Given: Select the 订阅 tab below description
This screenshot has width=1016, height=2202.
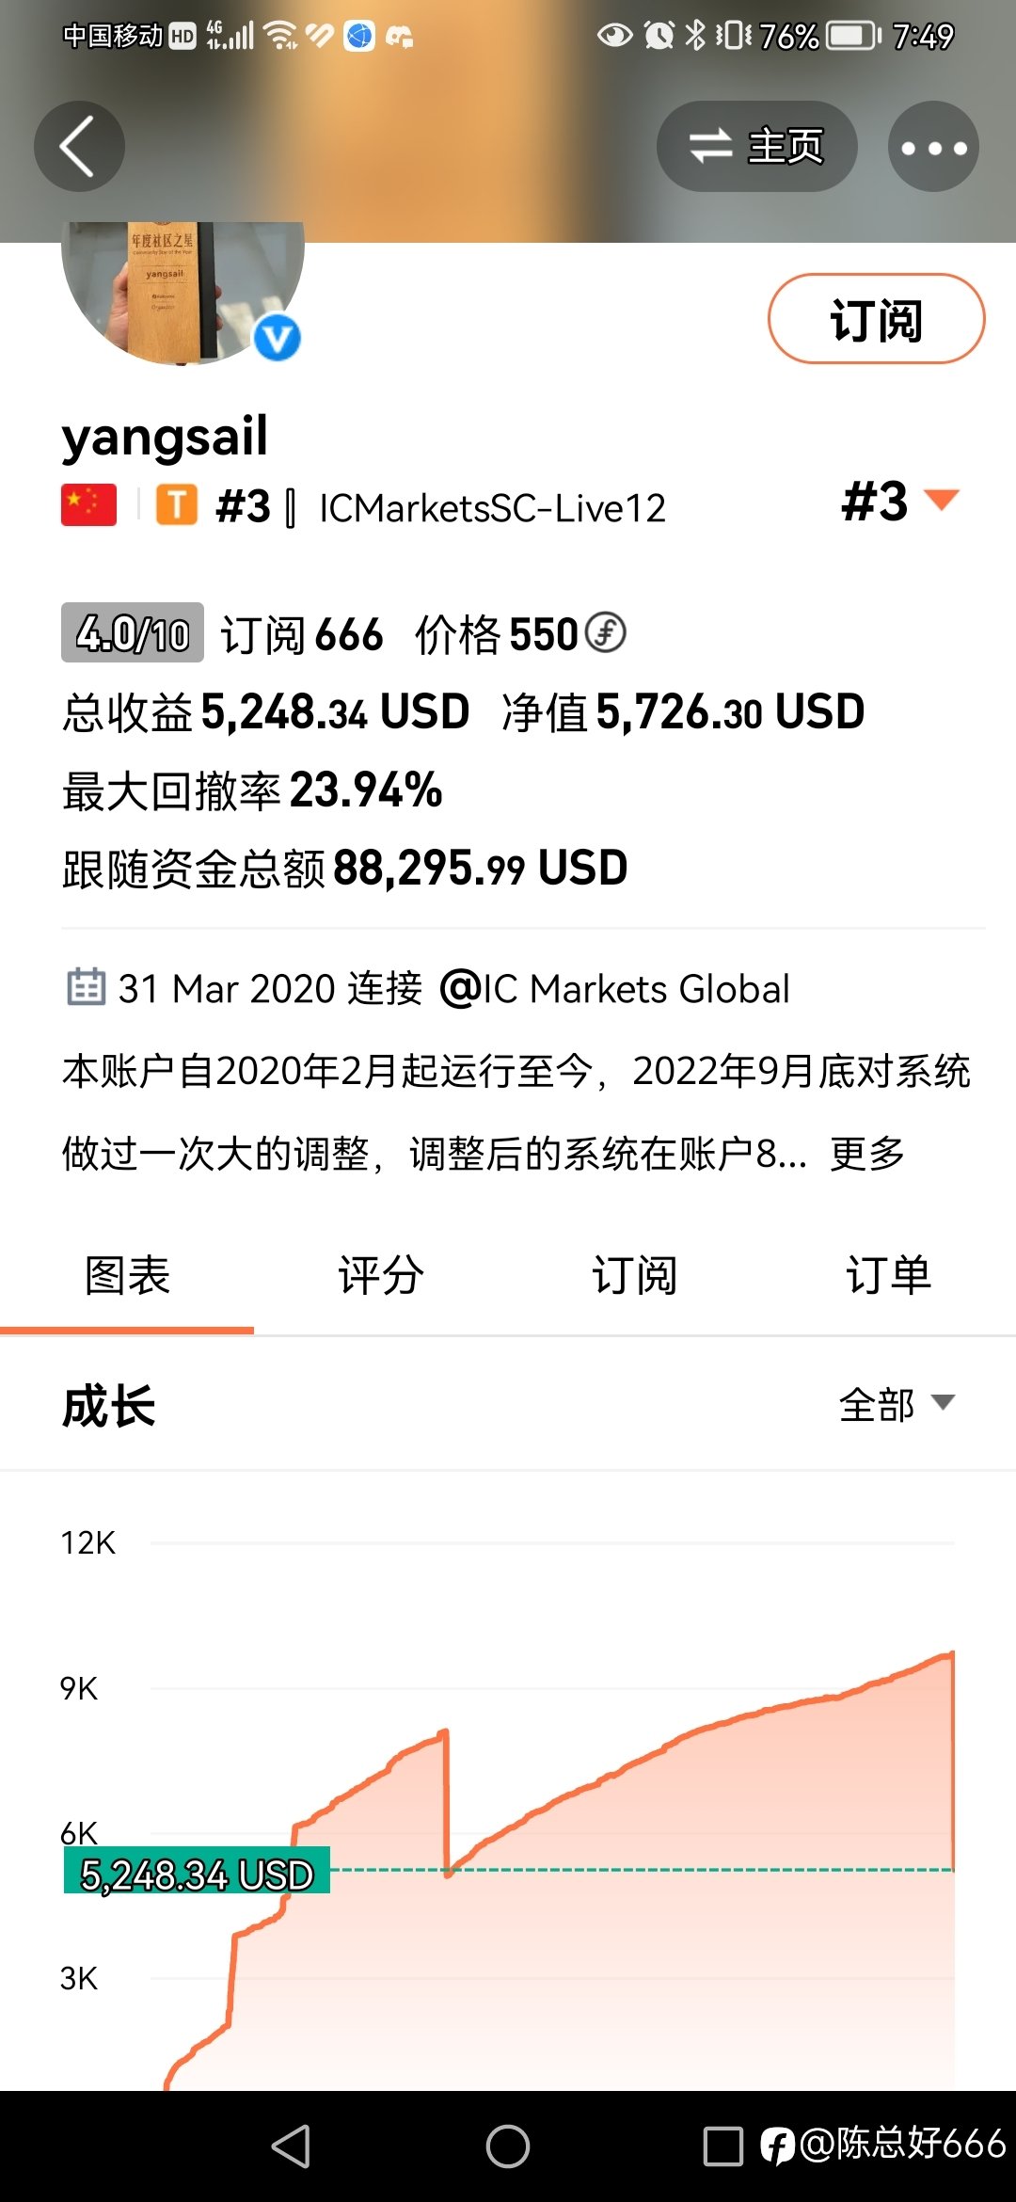Looking at the screenshot, I should pos(635,1276).
